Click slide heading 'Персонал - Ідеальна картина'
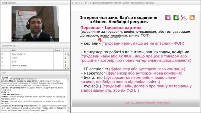The height and width of the screenshot is (113, 201). tap(111, 28)
